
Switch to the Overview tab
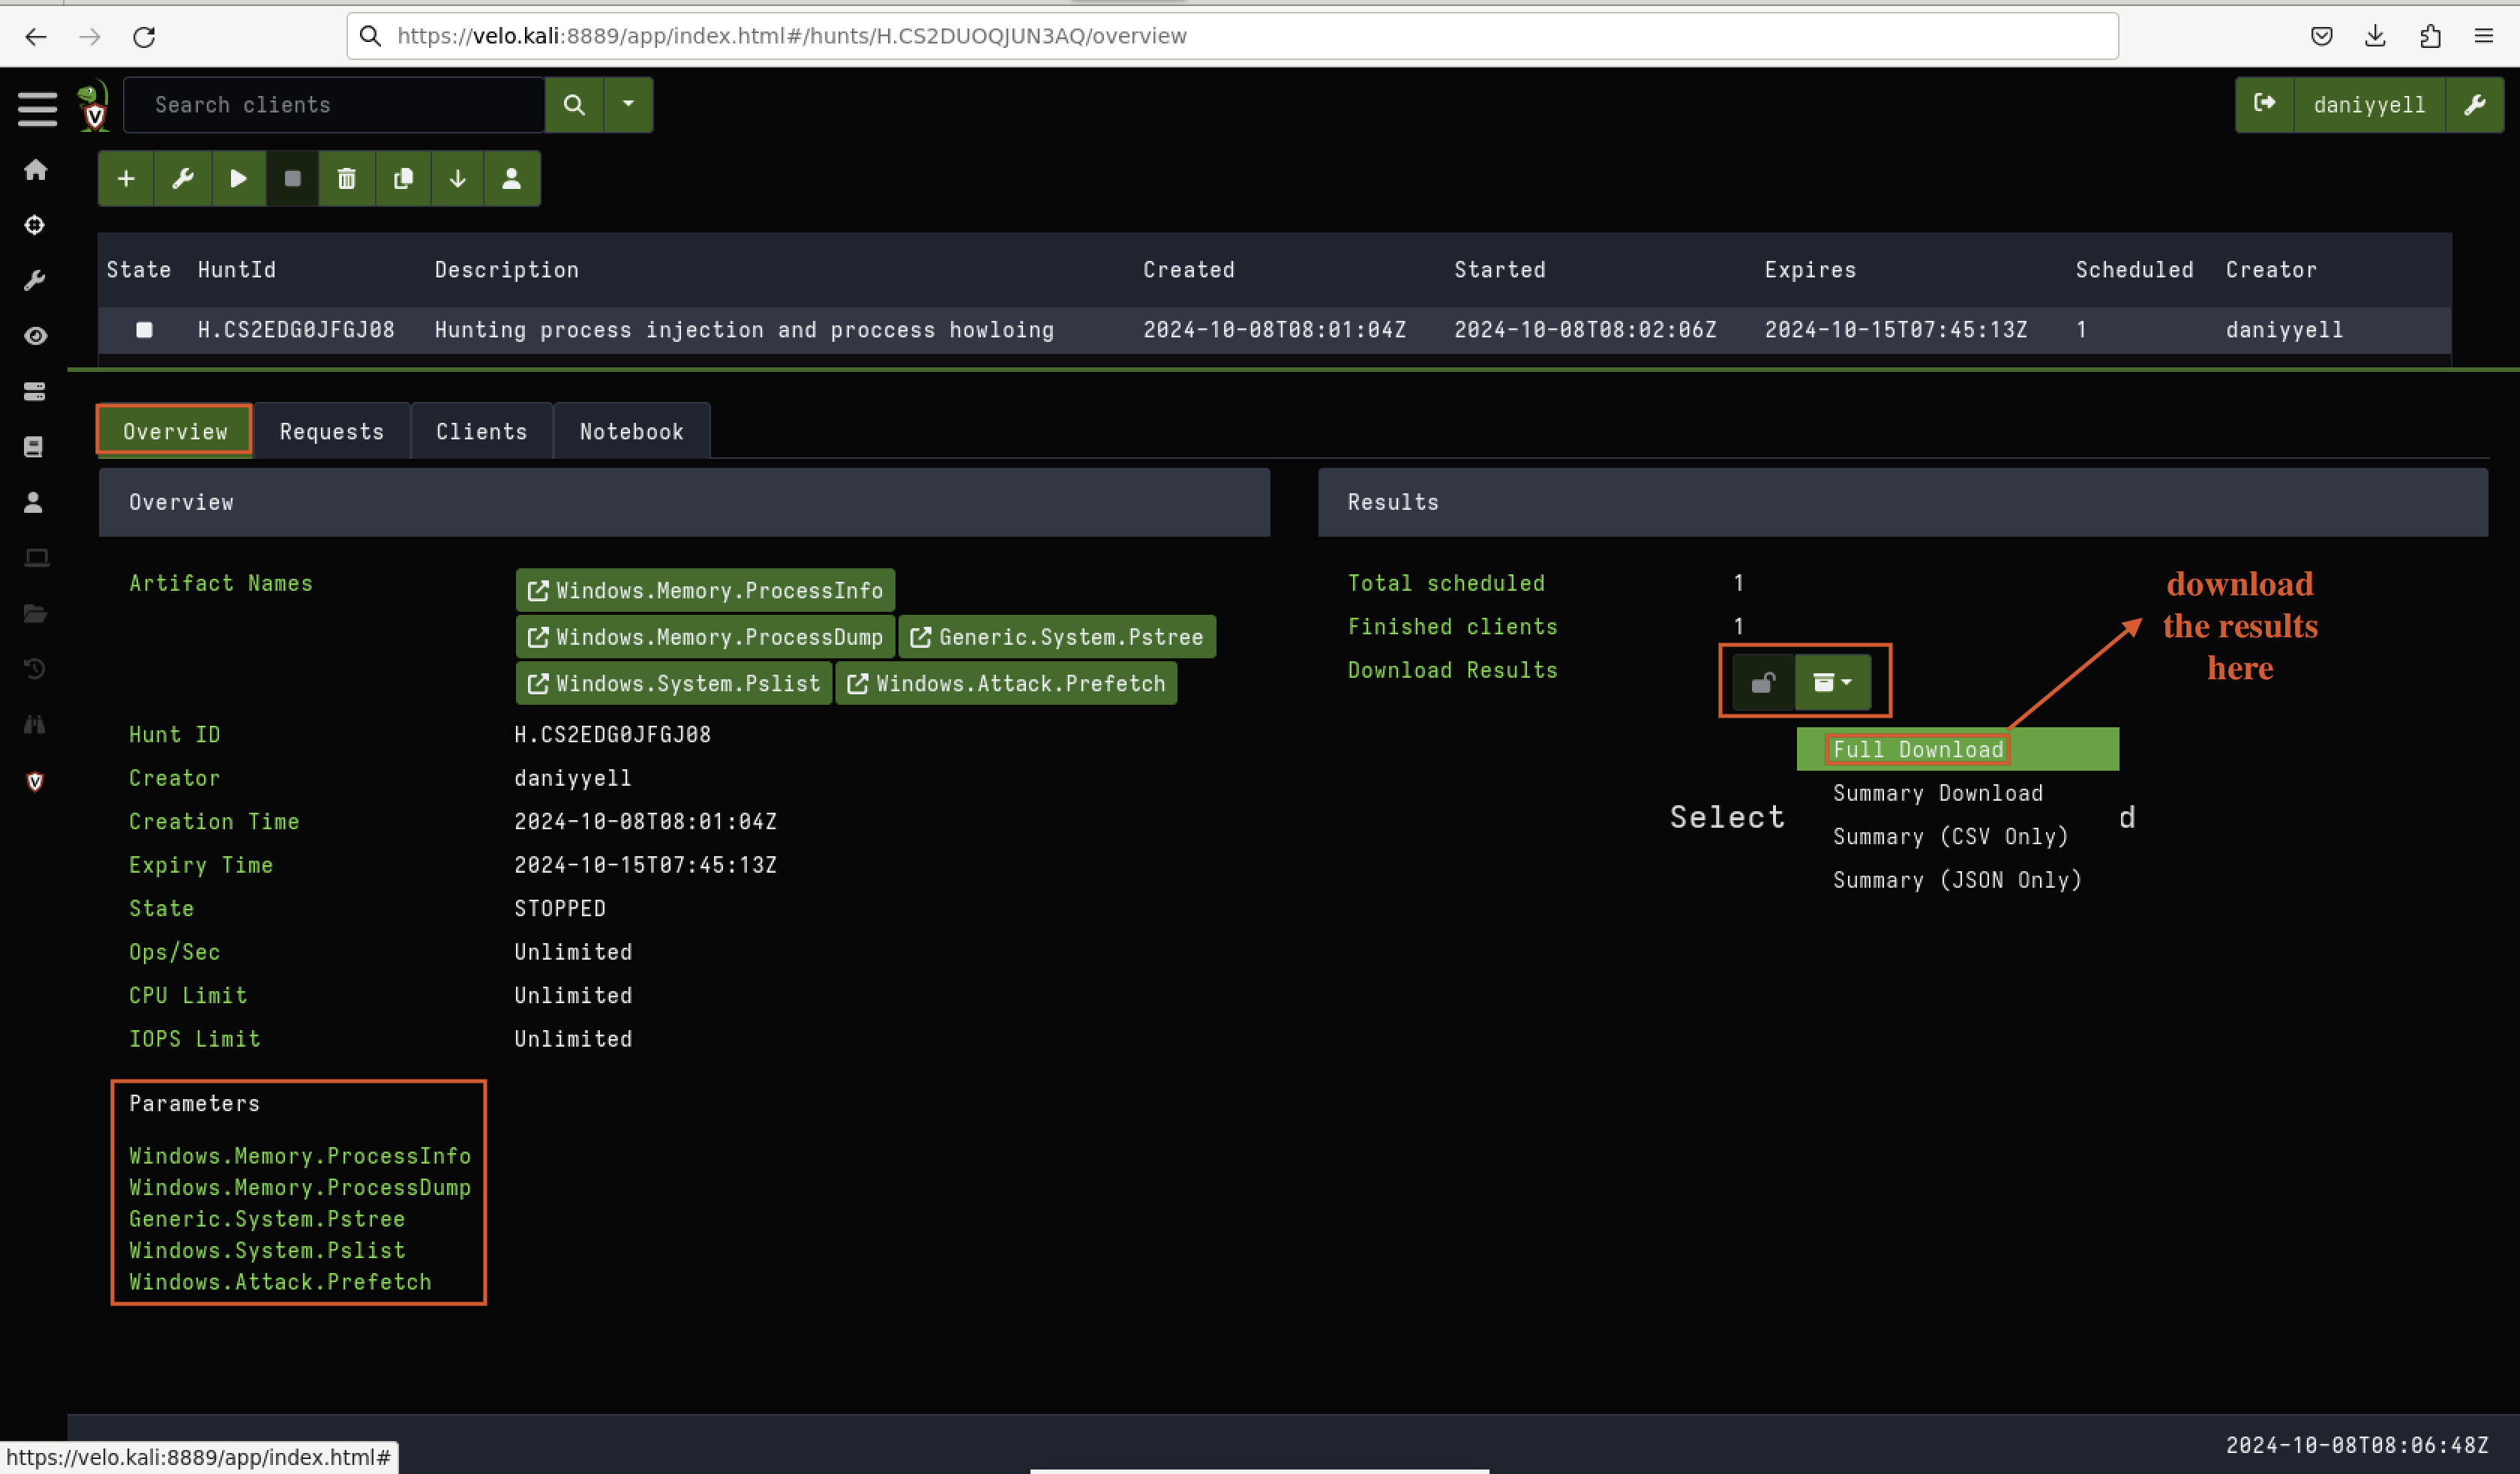click(175, 431)
